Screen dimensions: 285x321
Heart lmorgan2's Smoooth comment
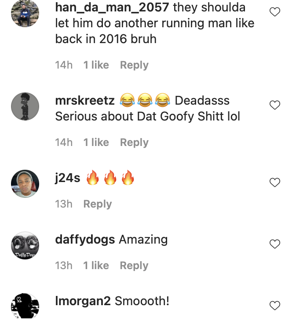(274, 306)
